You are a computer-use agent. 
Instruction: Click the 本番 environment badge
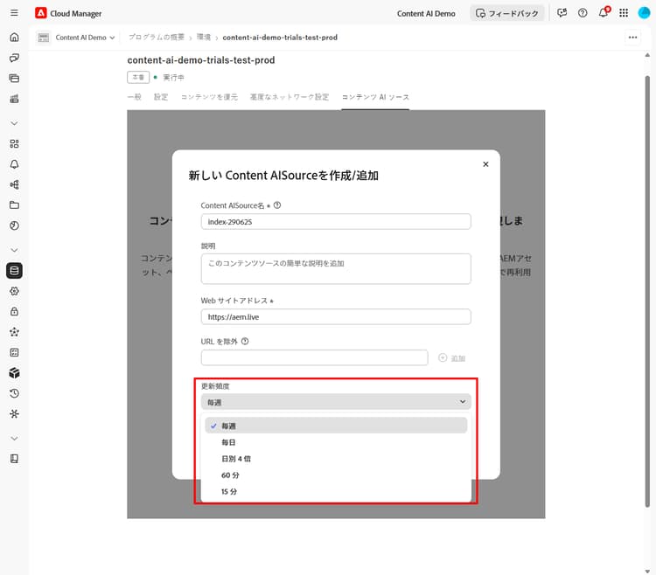(x=138, y=77)
